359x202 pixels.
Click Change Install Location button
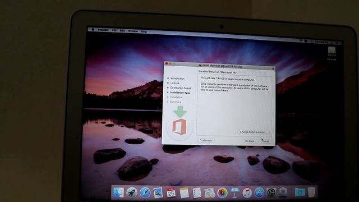coord(253,132)
